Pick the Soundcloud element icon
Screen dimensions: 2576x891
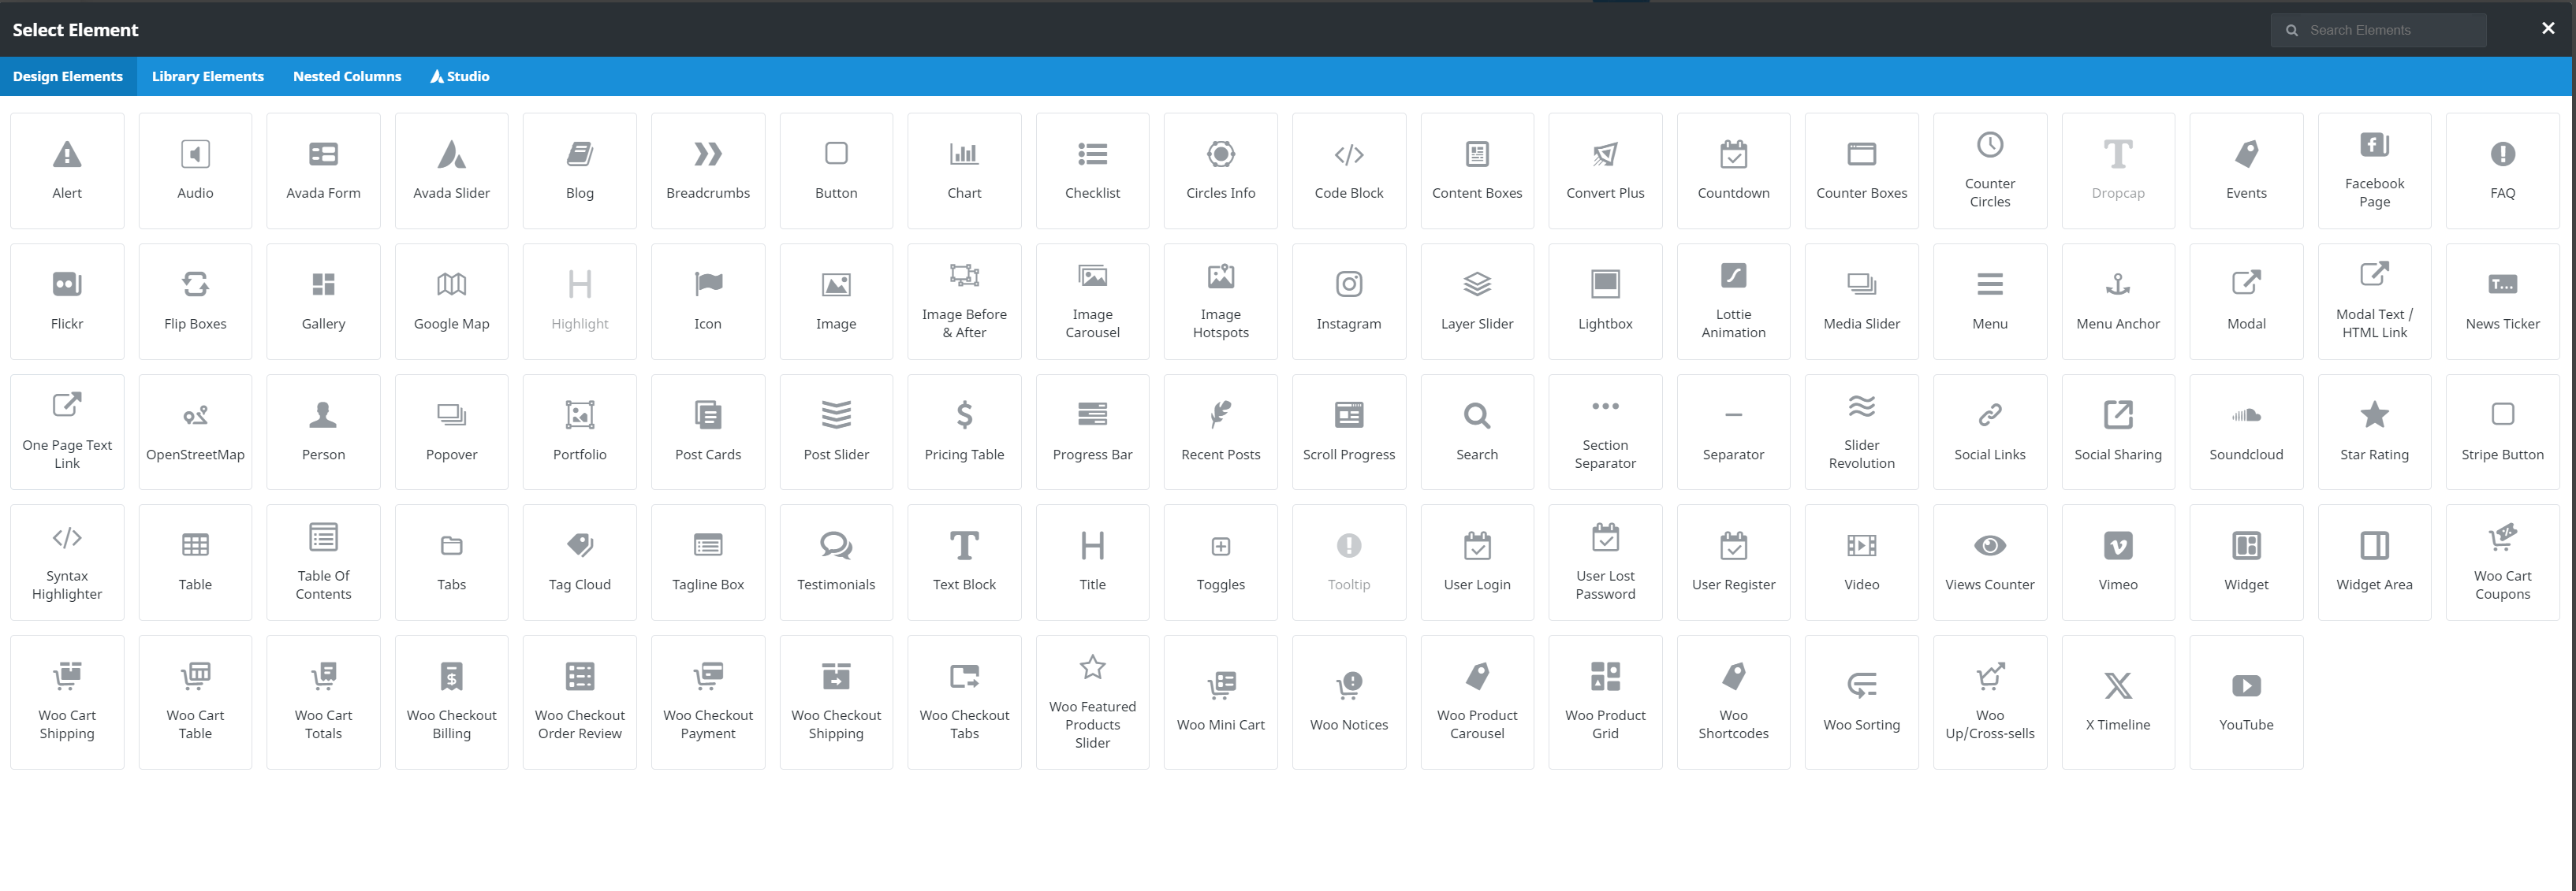point(2245,414)
